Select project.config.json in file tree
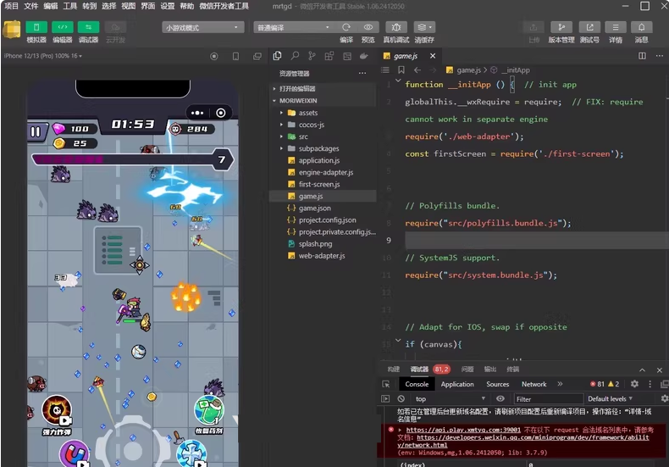The height and width of the screenshot is (467, 669). tap(327, 220)
